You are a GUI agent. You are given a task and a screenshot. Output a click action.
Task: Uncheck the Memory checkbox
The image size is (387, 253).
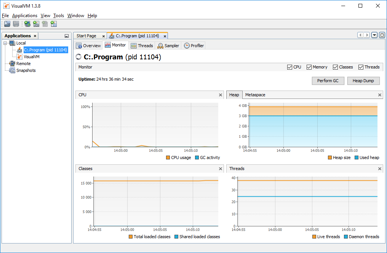pyautogui.click(x=309, y=67)
